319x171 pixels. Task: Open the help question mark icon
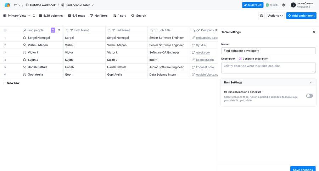[x=284, y=5]
